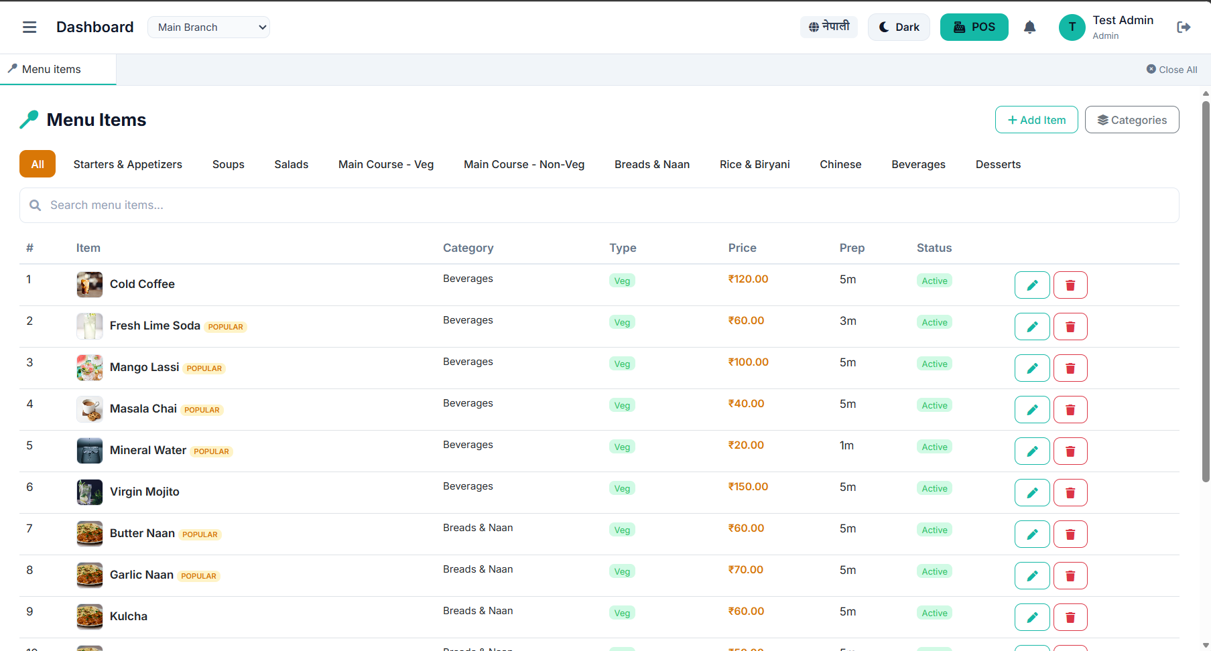The width and height of the screenshot is (1211, 651).
Task: Click the notification bell icon
Action: [1030, 27]
